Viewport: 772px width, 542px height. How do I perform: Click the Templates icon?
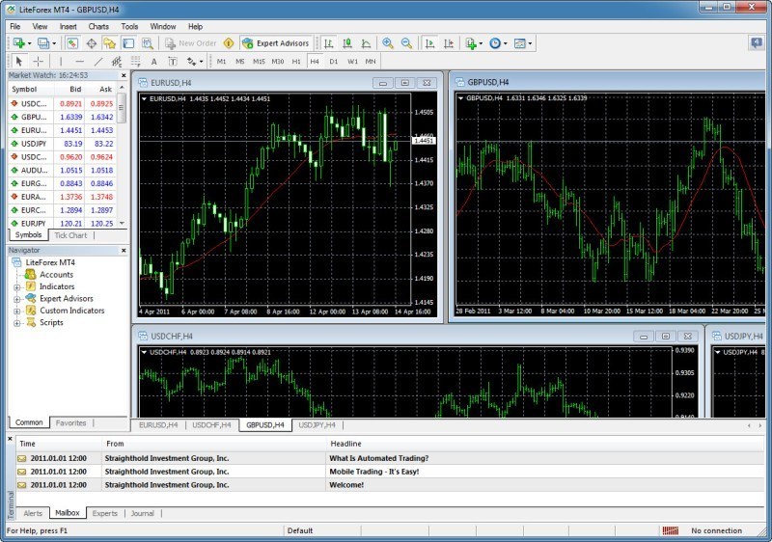(520, 43)
